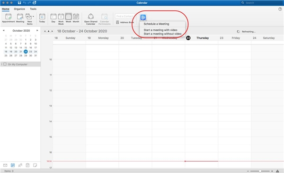Click the warning triangle in status bar
The image size is (284, 173).
coord(277,171)
